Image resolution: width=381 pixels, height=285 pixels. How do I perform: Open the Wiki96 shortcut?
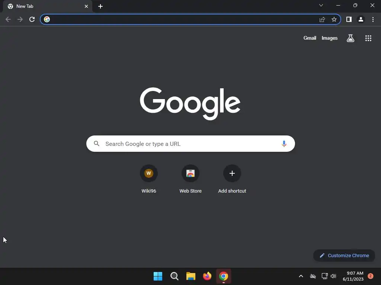tap(149, 179)
